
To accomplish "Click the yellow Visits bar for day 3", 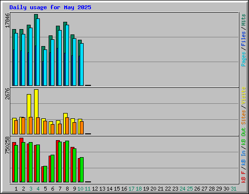I will click(29, 106).
